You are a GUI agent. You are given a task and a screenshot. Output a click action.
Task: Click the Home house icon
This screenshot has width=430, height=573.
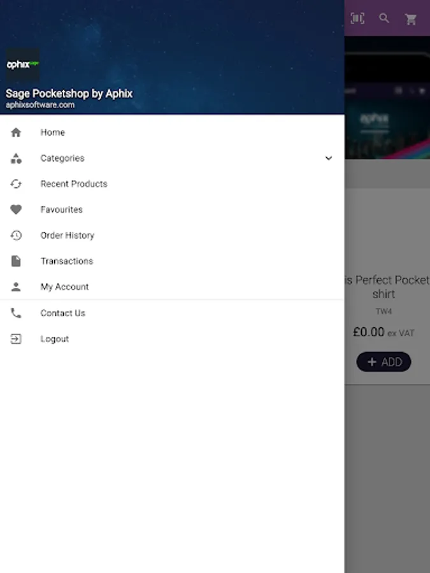pyautogui.click(x=16, y=132)
